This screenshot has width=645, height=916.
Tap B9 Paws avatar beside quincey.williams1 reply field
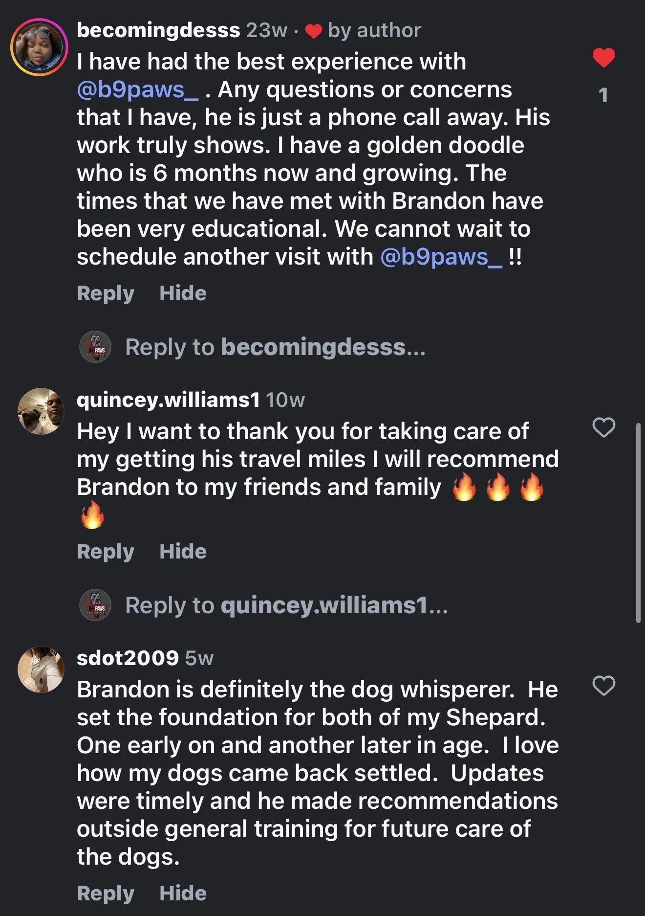point(95,605)
